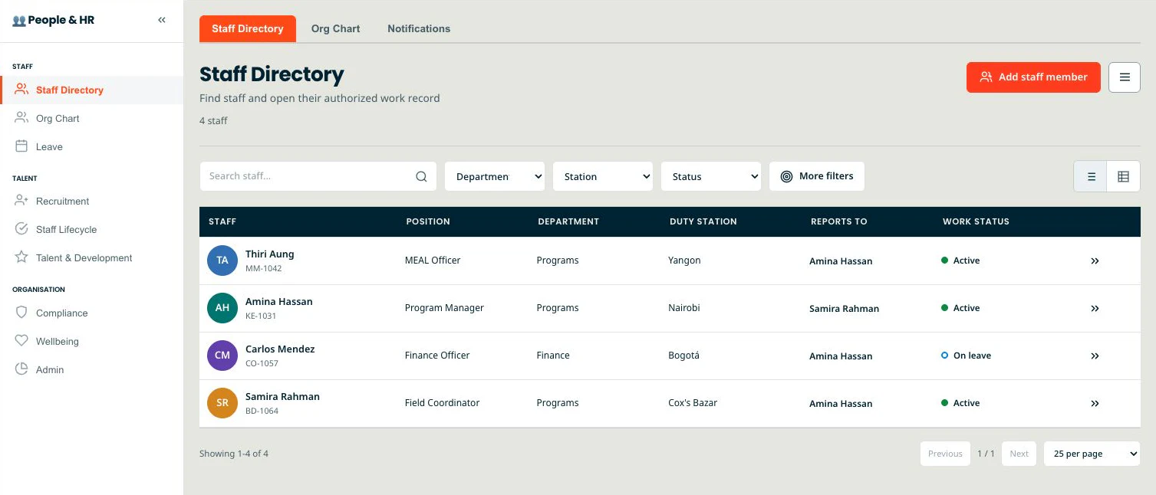Click the DUTY STATION column header
1156x495 pixels.
tap(703, 221)
